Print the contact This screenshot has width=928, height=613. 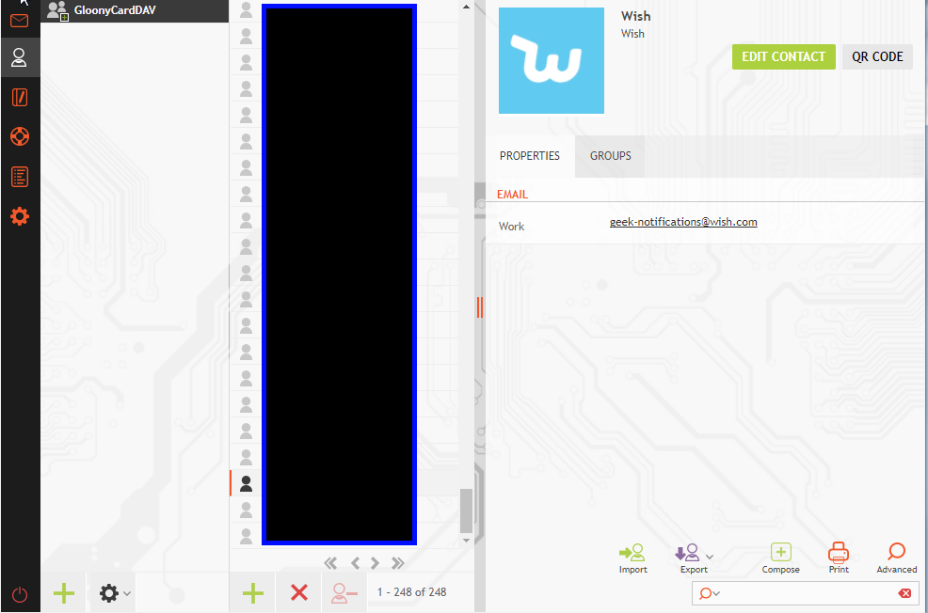click(838, 558)
